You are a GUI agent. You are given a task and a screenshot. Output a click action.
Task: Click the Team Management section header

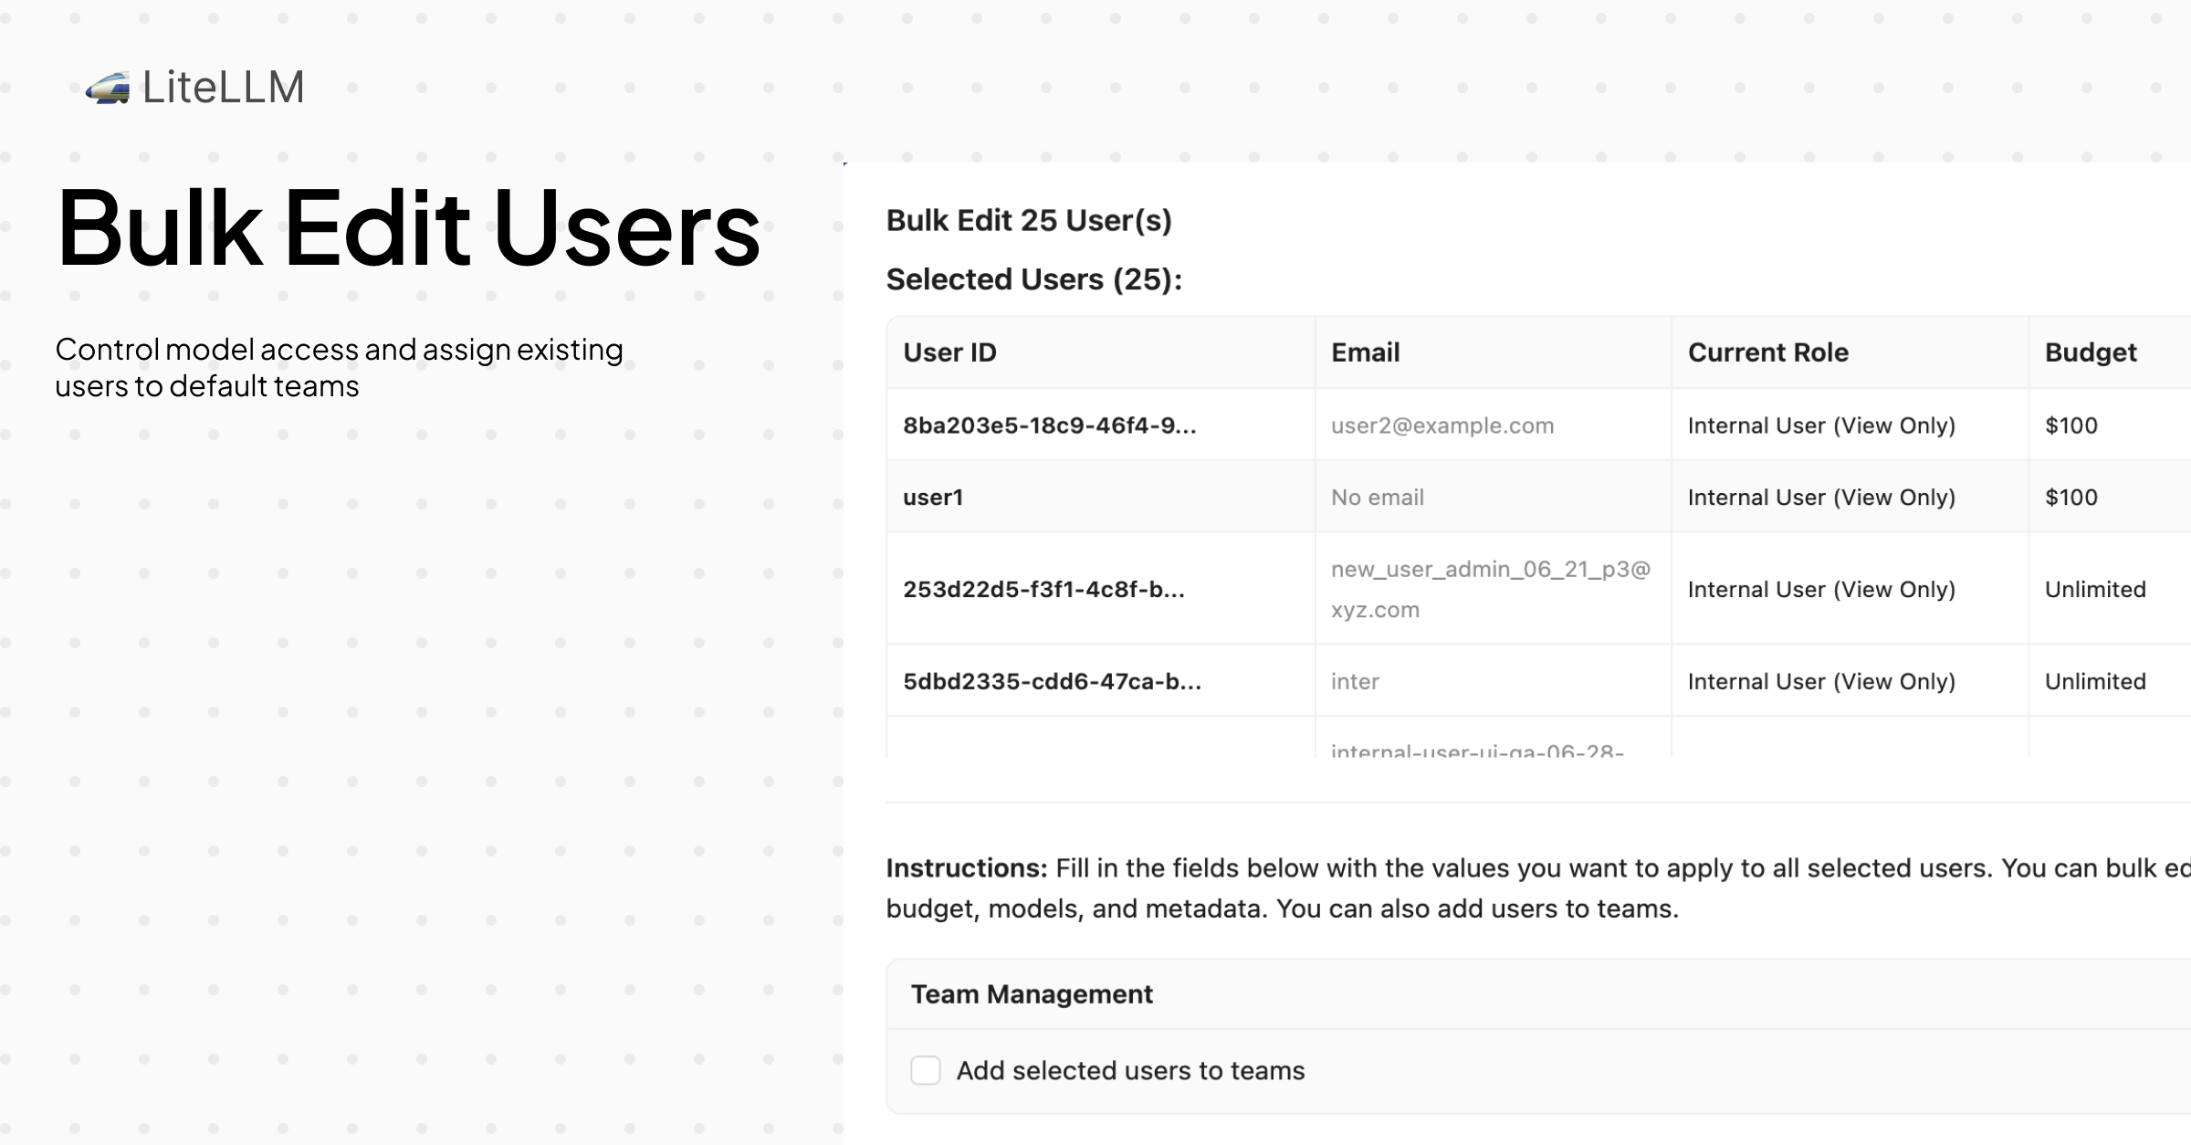click(x=1032, y=994)
